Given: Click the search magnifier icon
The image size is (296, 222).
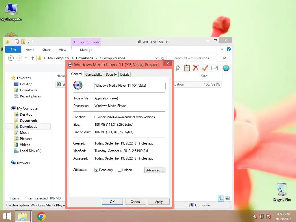Looking at the screenshot, I should click(x=224, y=58).
